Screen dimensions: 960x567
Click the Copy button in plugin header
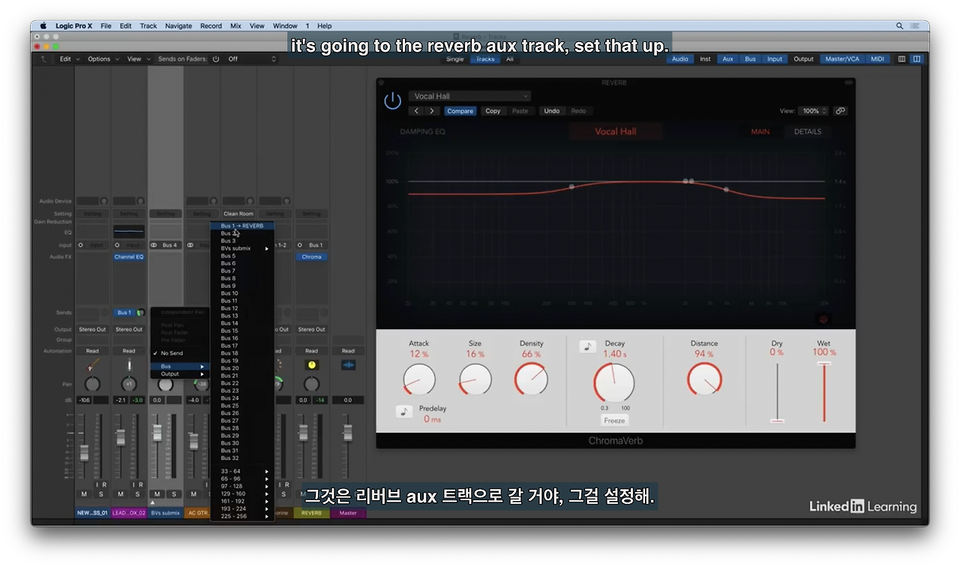(493, 111)
